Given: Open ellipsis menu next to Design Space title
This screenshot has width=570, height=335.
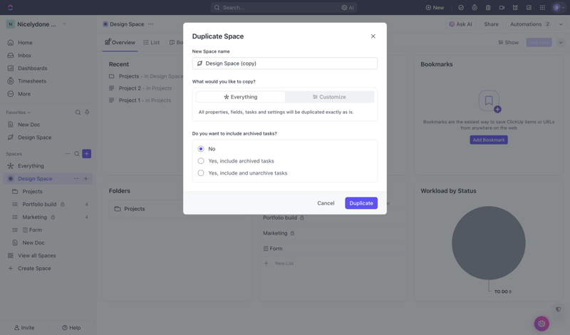Looking at the screenshot, I should pos(150,24).
